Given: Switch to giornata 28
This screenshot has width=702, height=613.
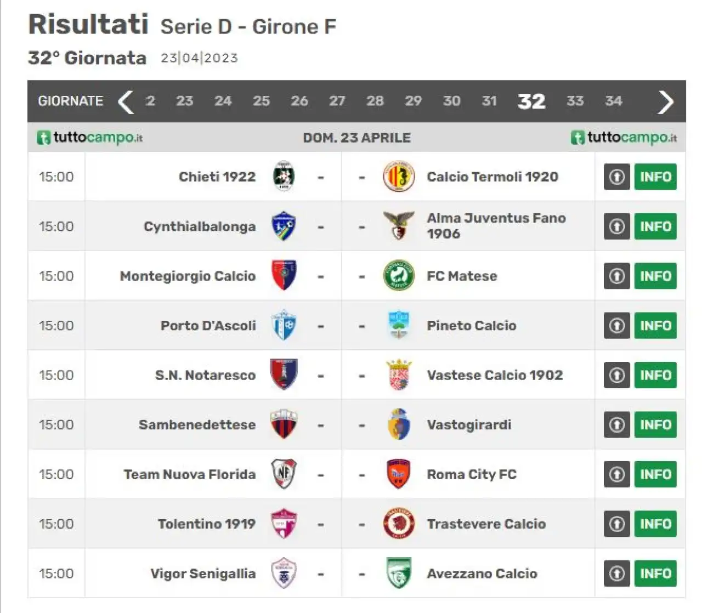Looking at the screenshot, I should click(375, 101).
